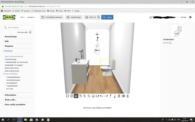Open Tvättställsskåp och kommoder
The width and height of the screenshot is (195, 122).
(x=16, y=62)
